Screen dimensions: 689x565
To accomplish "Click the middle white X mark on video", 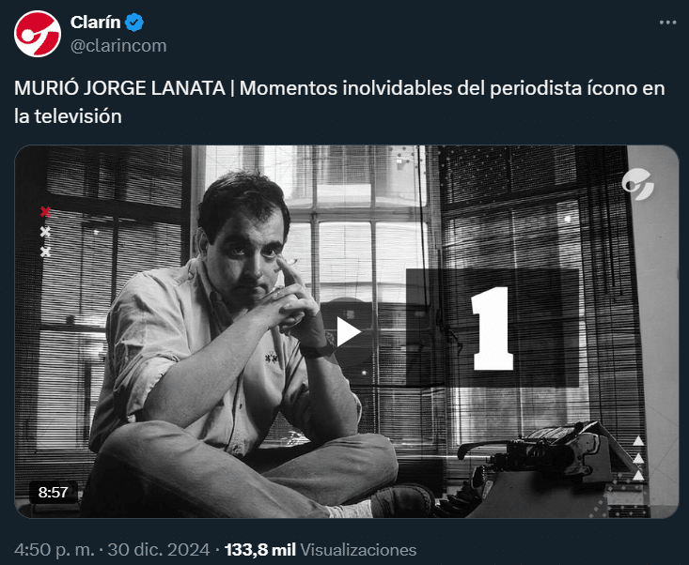I will 45,232.
